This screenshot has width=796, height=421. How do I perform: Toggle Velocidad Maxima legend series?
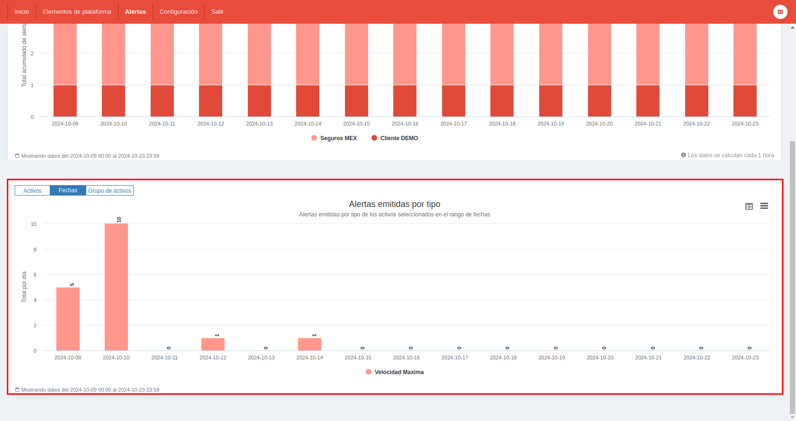pos(395,372)
